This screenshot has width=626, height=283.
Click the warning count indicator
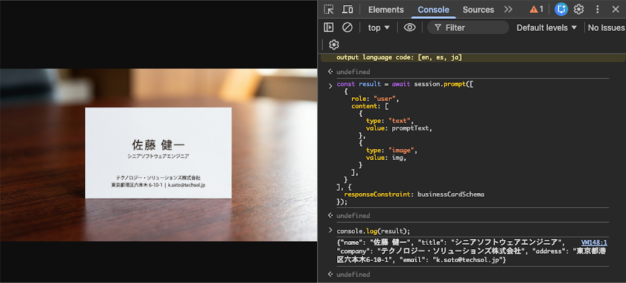coord(536,9)
